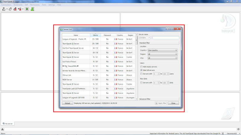Screen dimensions: 241x135
Task: Click the slots maximum value spinner
Action: coord(166,83)
